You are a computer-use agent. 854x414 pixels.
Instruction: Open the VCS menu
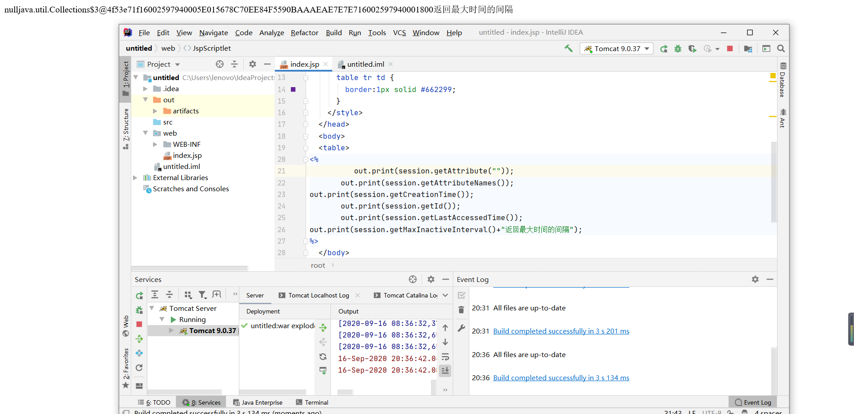coord(399,32)
